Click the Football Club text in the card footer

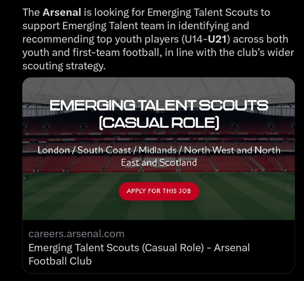[x=60, y=261]
